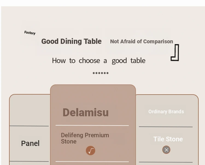Select the Delamisu column header
The width and height of the screenshot is (205, 165).
click(86, 112)
